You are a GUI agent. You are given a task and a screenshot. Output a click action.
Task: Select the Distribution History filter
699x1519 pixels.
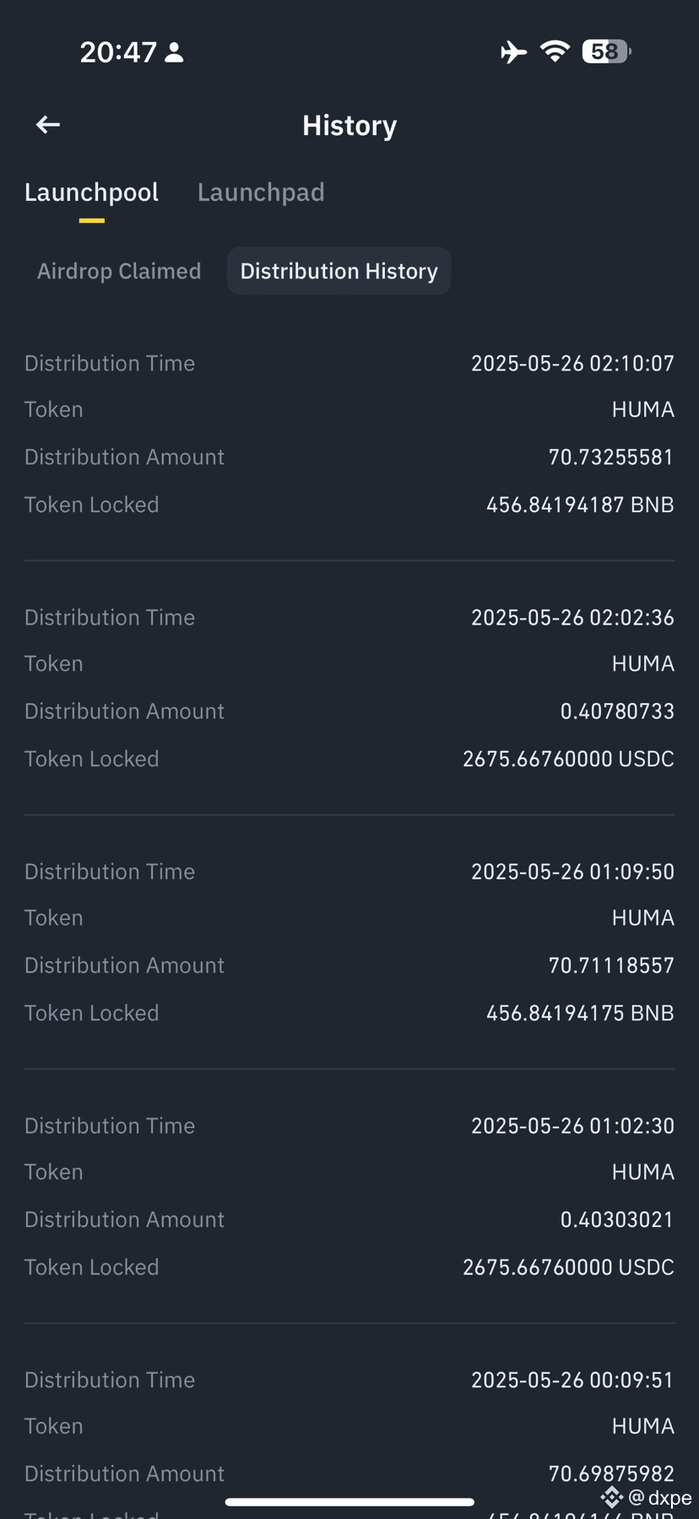[339, 271]
